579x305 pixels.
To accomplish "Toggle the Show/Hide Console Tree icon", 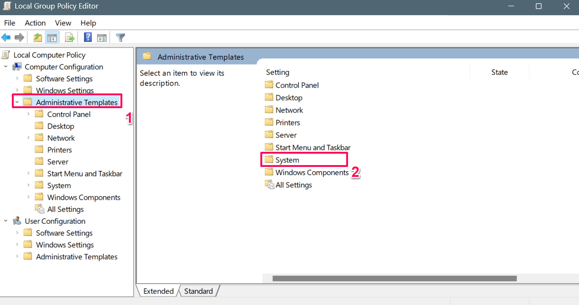I will [52, 37].
